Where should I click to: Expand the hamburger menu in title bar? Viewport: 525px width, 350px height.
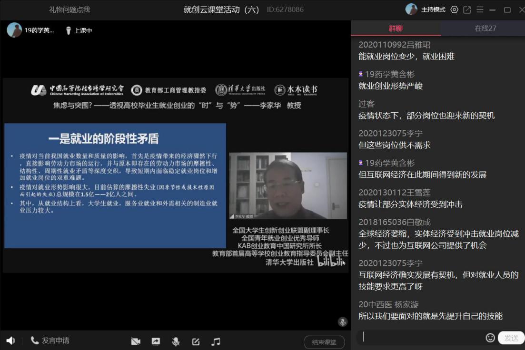pyautogui.click(x=480, y=10)
